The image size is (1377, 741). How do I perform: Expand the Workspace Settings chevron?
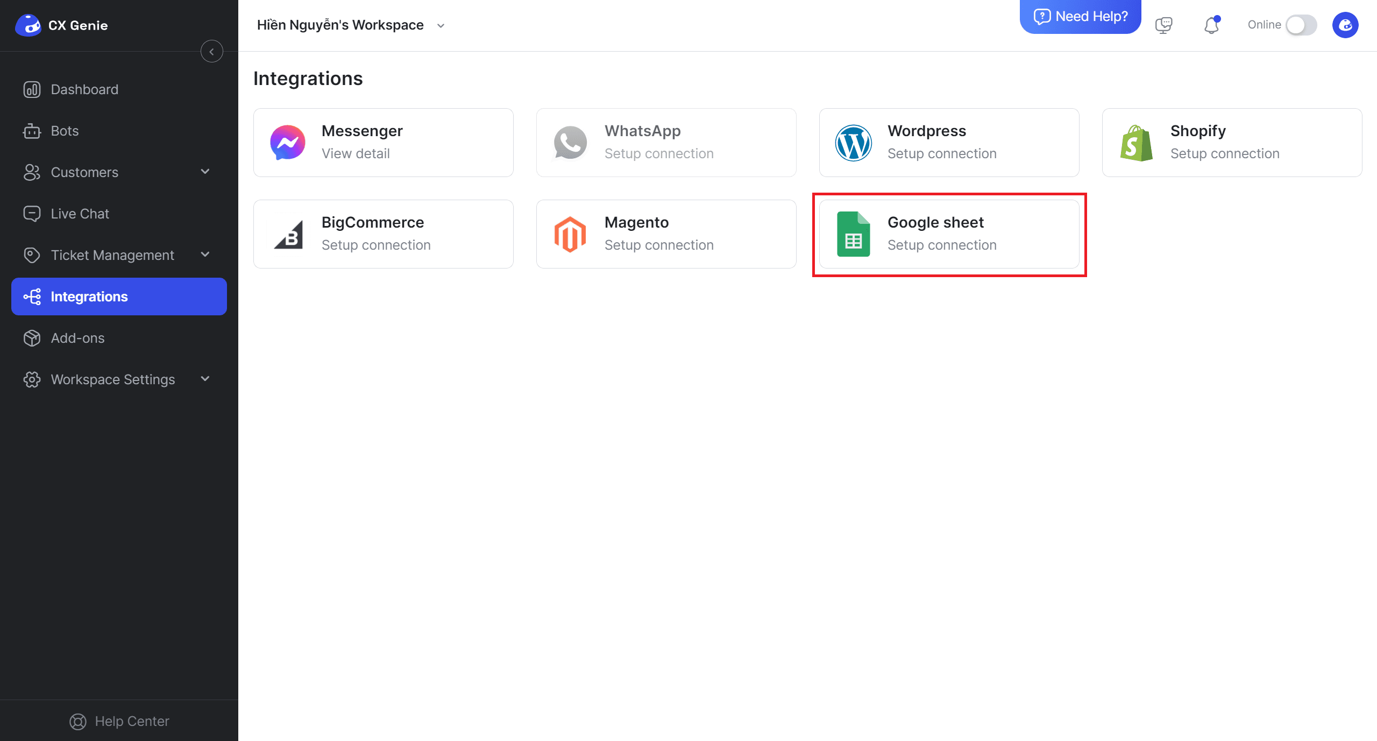(205, 379)
